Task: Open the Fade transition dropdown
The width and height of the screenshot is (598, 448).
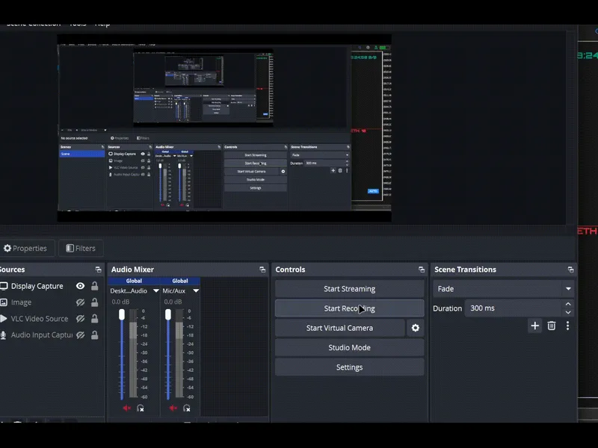Action: [503, 289]
